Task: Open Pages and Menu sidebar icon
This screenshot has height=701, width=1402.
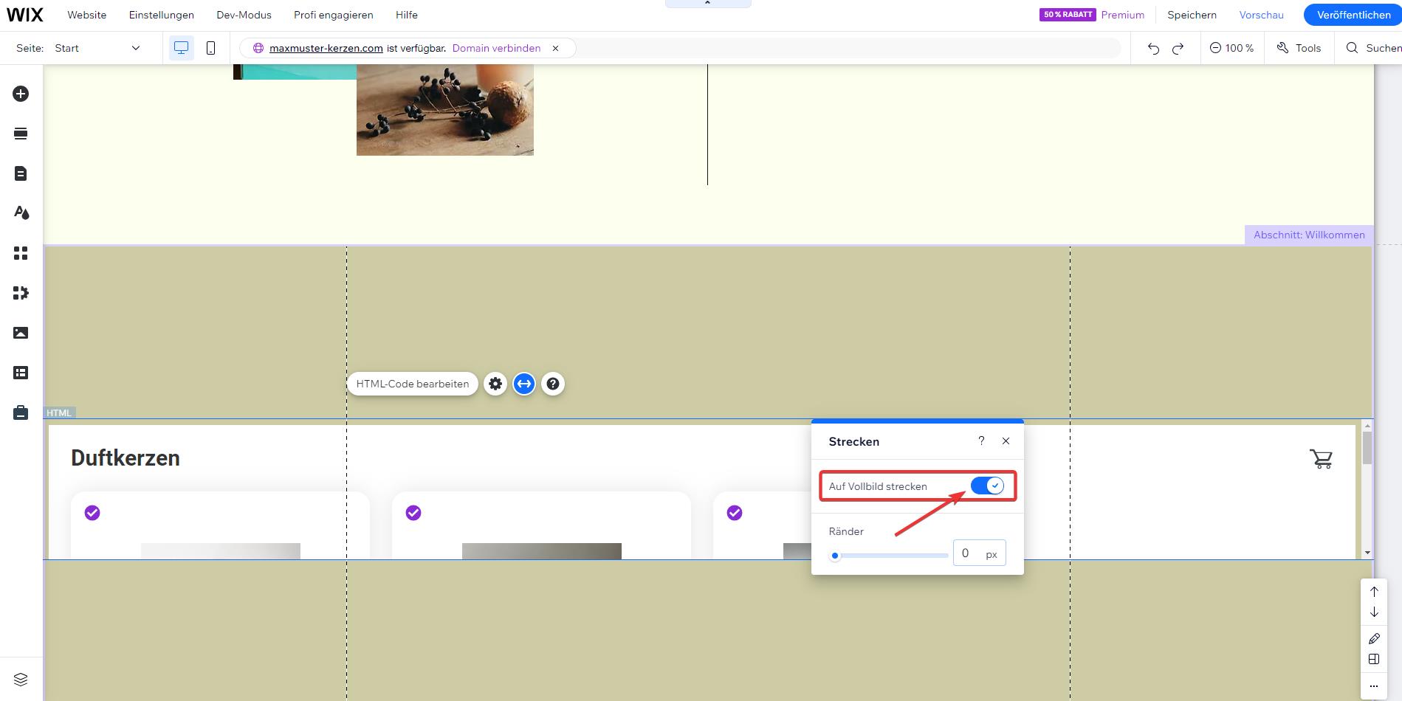Action: point(21,173)
